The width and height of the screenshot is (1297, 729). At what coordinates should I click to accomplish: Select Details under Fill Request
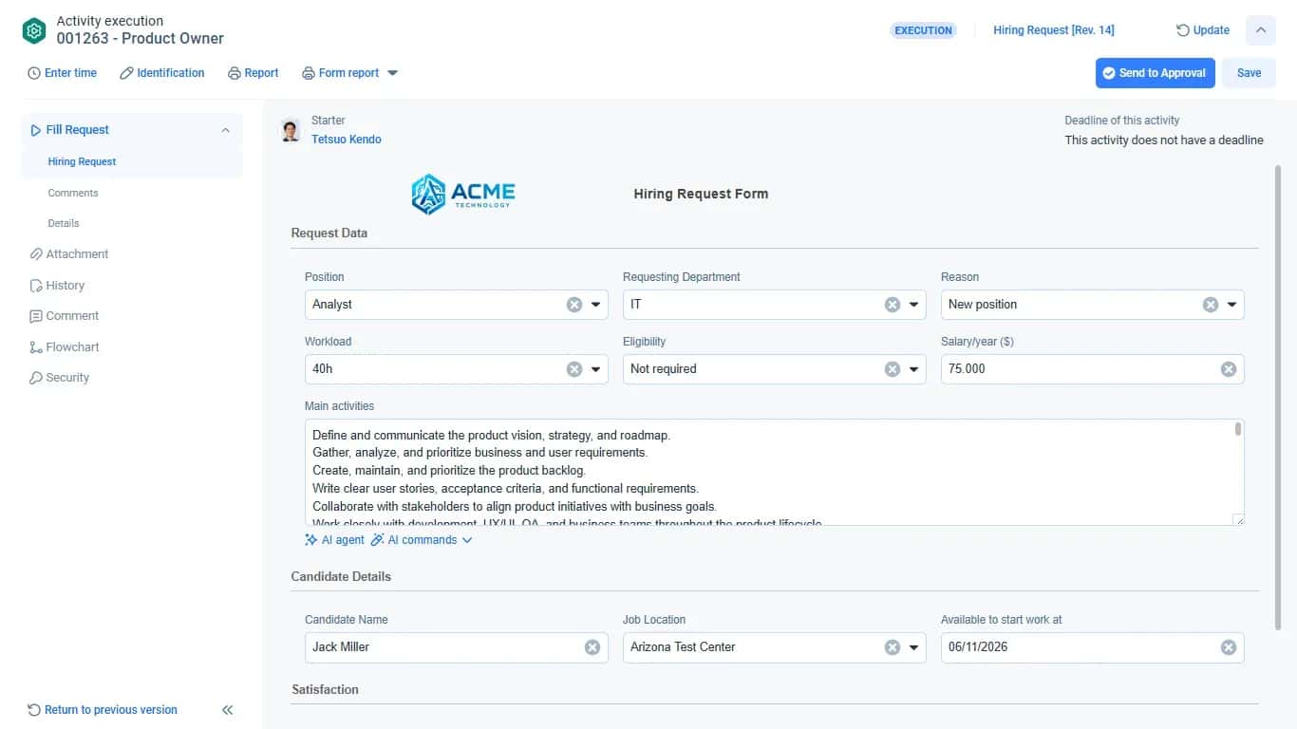[x=64, y=223]
